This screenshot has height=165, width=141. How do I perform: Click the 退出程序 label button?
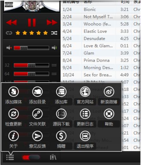85,146
